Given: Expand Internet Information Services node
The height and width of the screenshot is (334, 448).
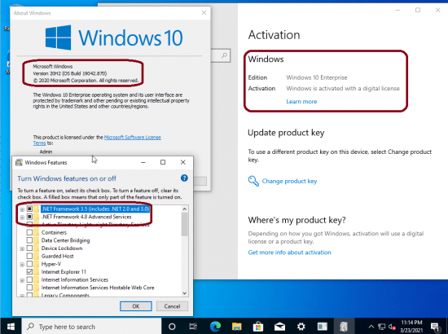Looking at the screenshot, I should (x=22, y=280).
